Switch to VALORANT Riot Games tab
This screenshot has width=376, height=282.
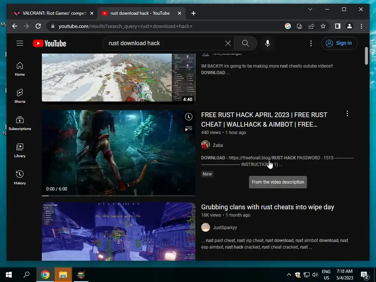click(54, 13)
